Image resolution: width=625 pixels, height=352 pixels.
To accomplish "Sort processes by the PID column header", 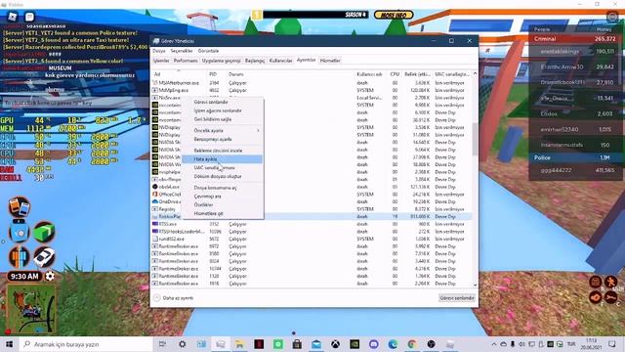I will click(x=213, y=74).
